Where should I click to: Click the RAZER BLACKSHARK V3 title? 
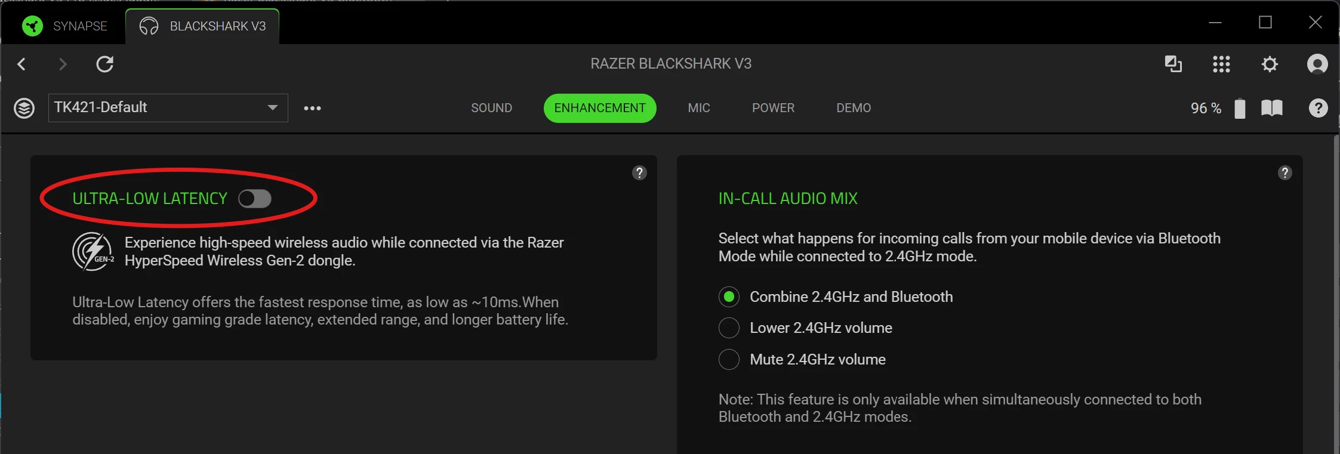click(671, 64)
